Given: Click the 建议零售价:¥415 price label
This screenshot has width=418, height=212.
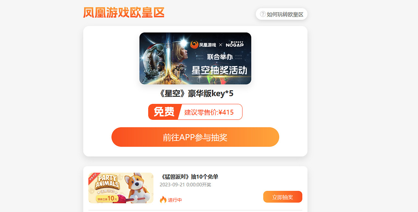Looking at the screenshot, I should (209, 112).
